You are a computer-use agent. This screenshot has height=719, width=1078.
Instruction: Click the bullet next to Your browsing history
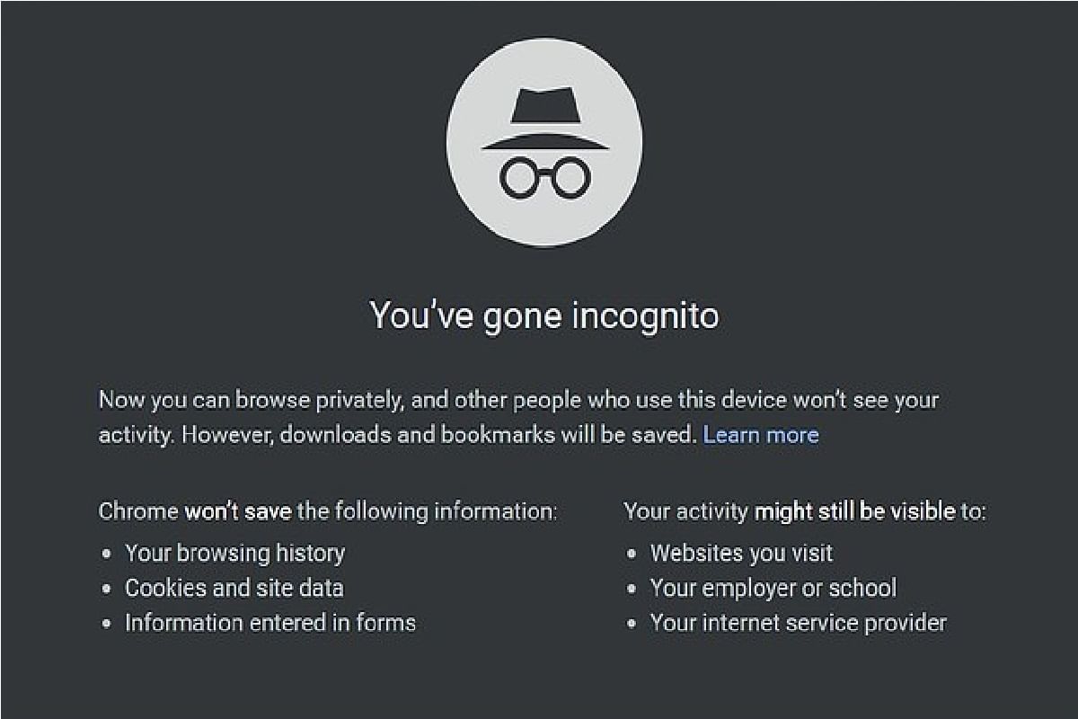point(107,555)
